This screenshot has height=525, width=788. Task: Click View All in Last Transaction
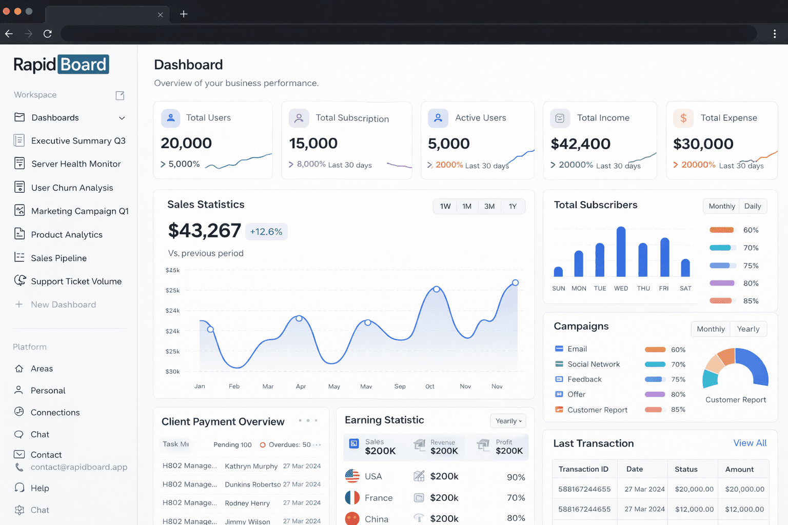pyautogui.click(x=750, y=443)
